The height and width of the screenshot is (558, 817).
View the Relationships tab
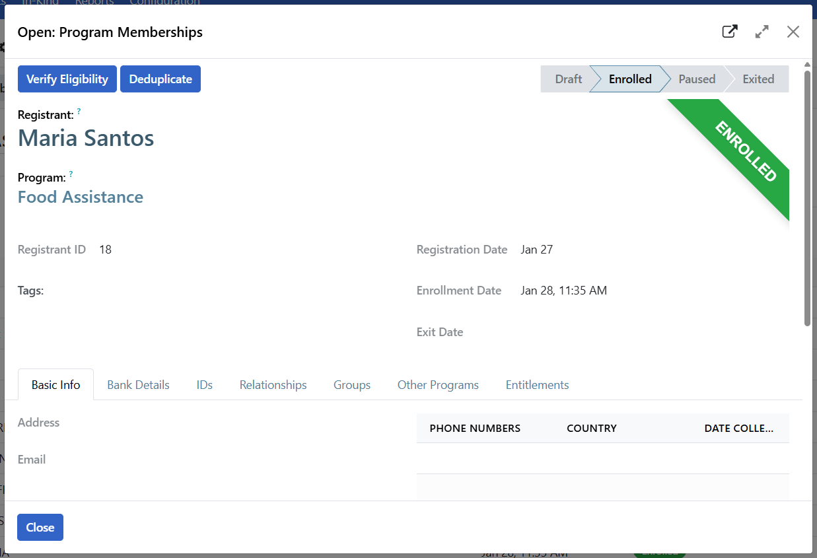273,385
